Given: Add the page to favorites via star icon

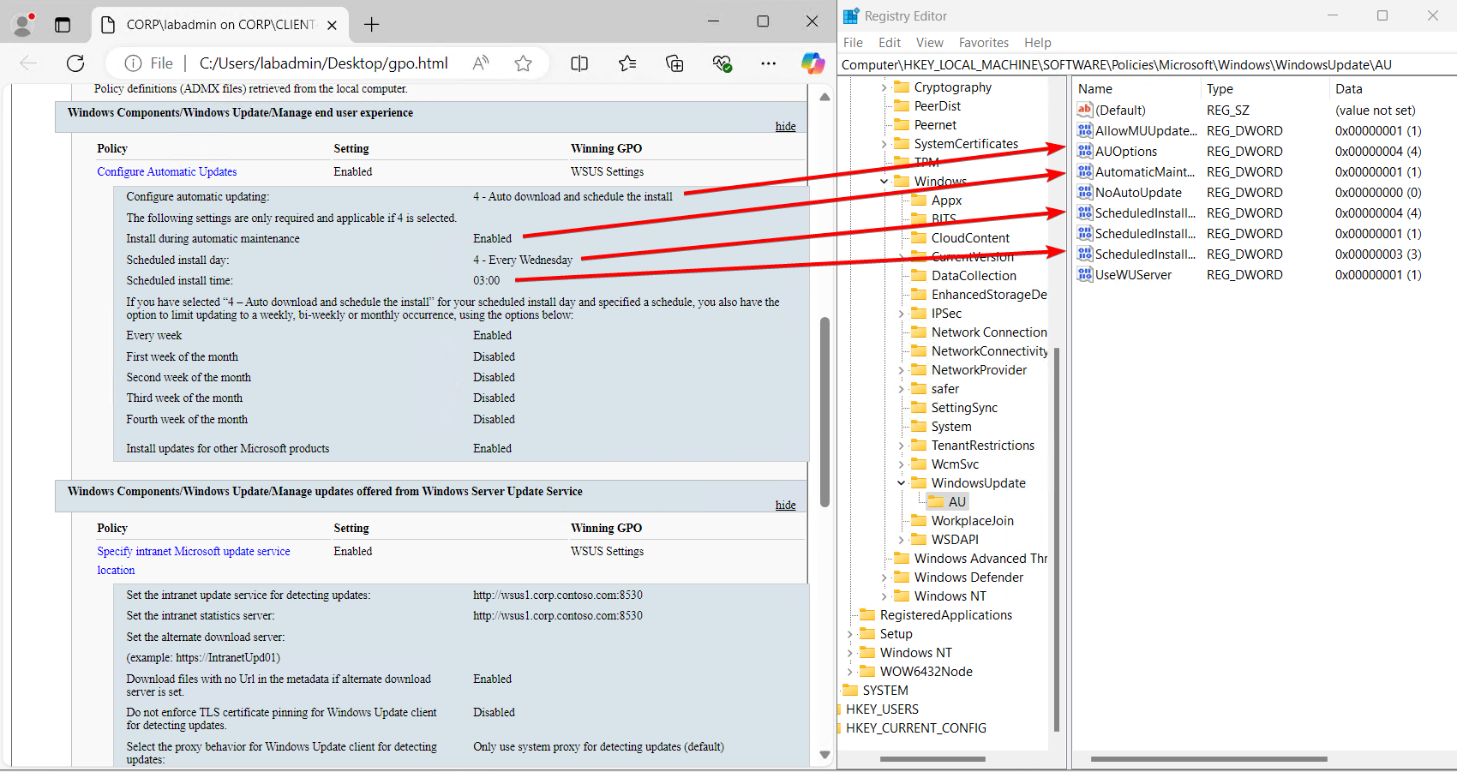Looking at the screenshot, I should pos(523,63).
